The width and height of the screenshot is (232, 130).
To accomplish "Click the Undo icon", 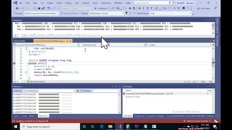I will point(49,8).
